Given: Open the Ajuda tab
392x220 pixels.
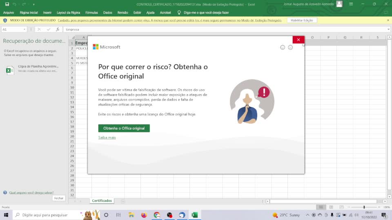Looking at the screenshot, I should click(150, 13).
